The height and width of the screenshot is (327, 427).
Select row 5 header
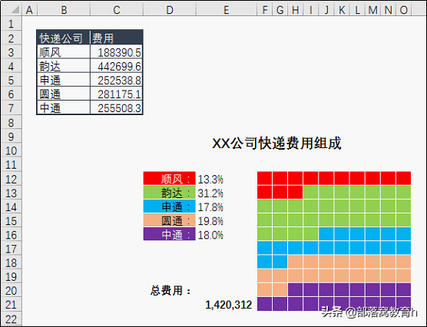(x=12, y=80)
